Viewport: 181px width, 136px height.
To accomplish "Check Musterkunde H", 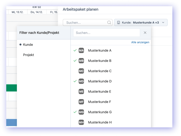I will pyautogui.click(x=111, y=122).
